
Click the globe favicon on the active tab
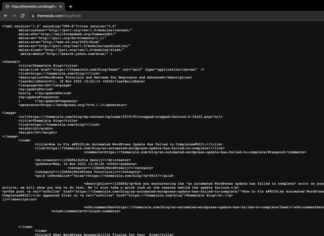pyautogui.click(x=6, y=7)
